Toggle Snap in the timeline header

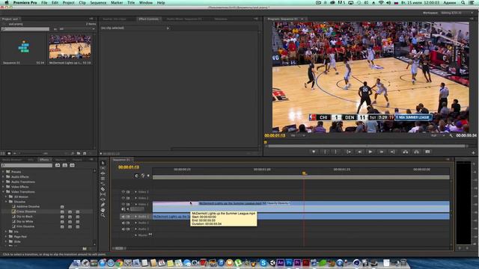(136, 176)
